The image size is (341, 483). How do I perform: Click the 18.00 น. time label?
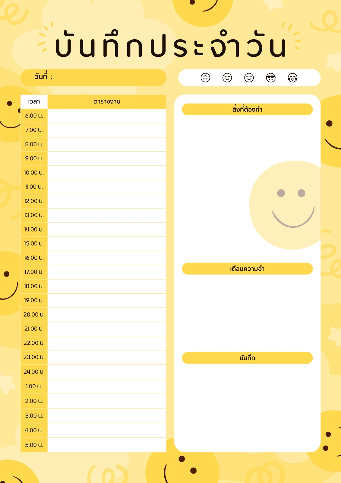[x=34, y=286]
